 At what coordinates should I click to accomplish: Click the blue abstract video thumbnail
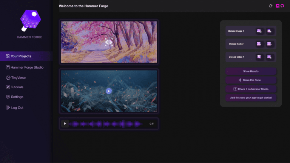point(109,91)
